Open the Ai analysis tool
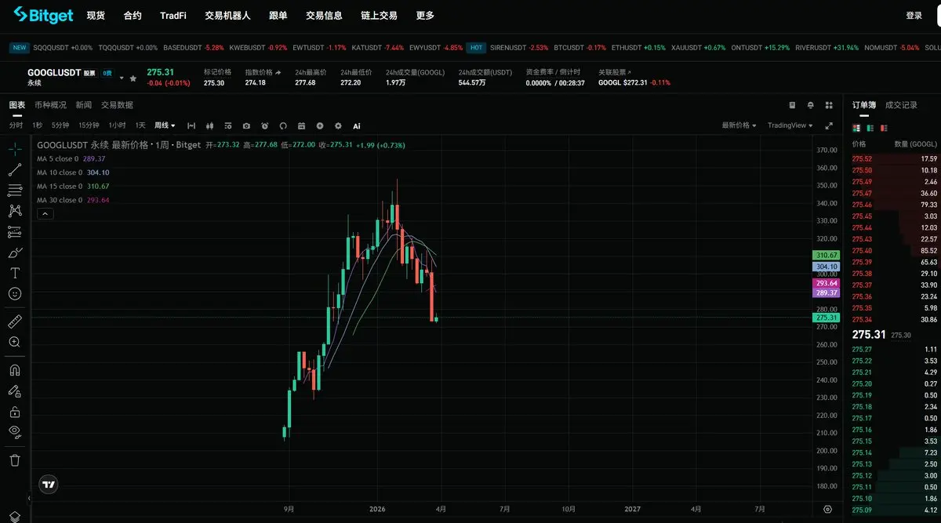The height and width of the screenshot is (523, 941). point(357,125)
